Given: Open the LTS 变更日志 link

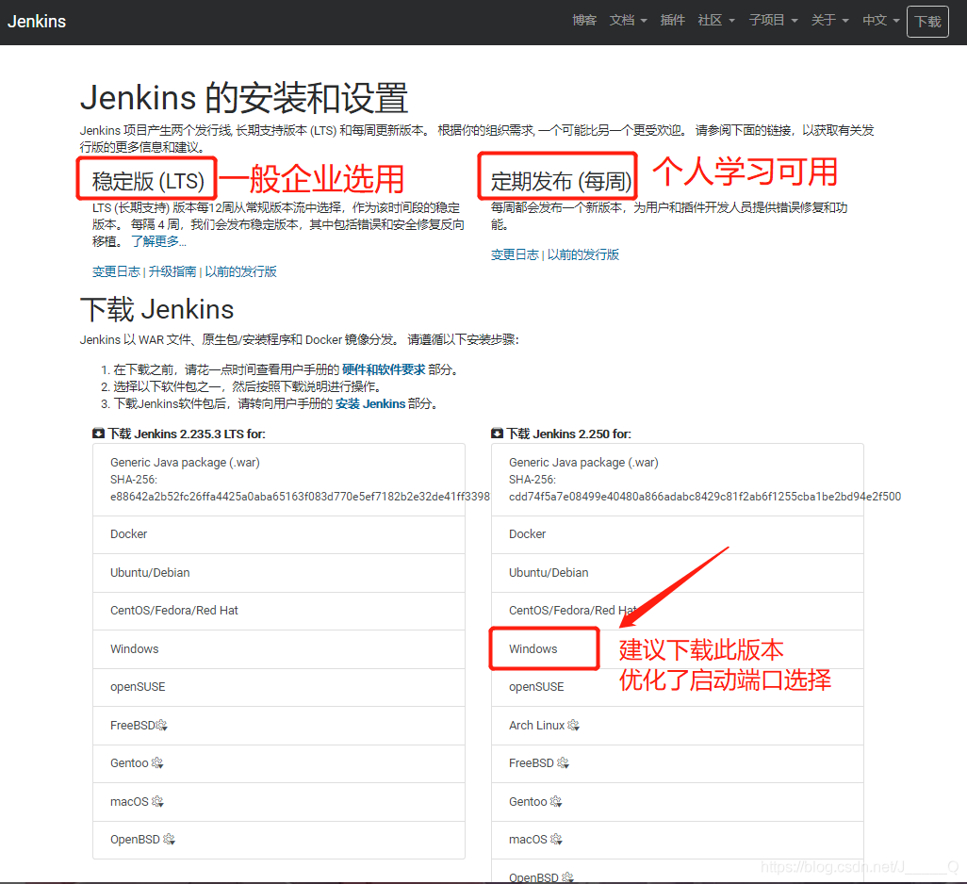Looking at the screenshot, I should point(116,271).
